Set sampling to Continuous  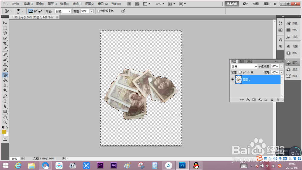coord(31,11)
